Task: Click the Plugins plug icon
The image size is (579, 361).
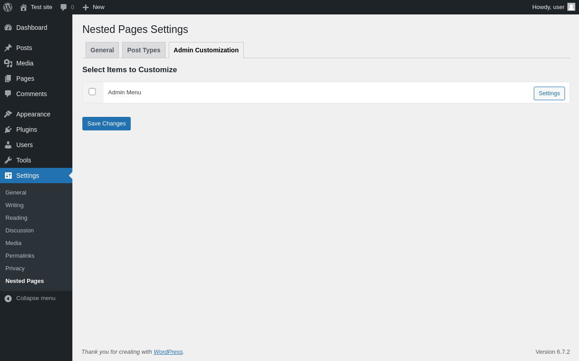Action: coord(8,130)
